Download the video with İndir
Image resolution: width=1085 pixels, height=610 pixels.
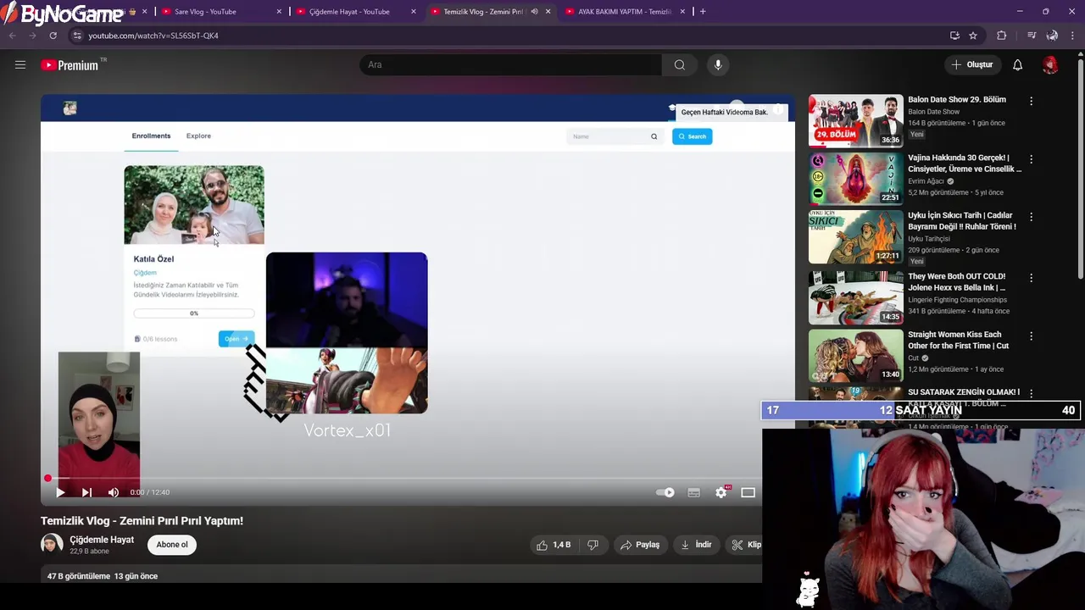click(696, 545)
